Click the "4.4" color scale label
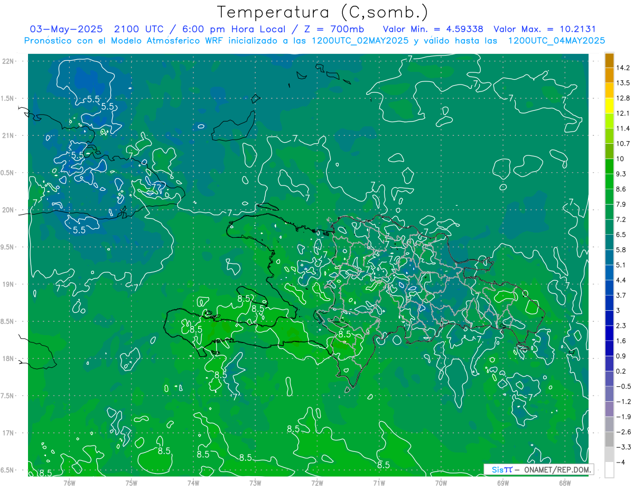 [622, 280]
